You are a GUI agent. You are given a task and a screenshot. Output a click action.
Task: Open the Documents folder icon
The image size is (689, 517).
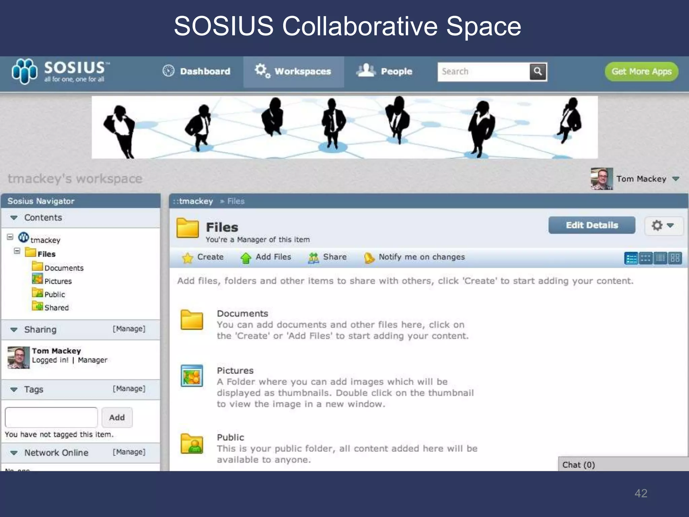[192, 320]
